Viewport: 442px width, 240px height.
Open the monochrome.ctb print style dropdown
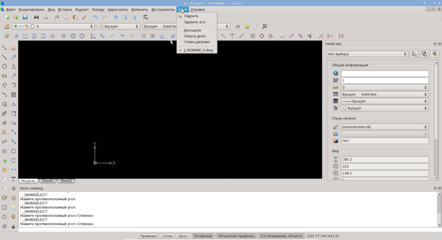(x=385, y=127)
